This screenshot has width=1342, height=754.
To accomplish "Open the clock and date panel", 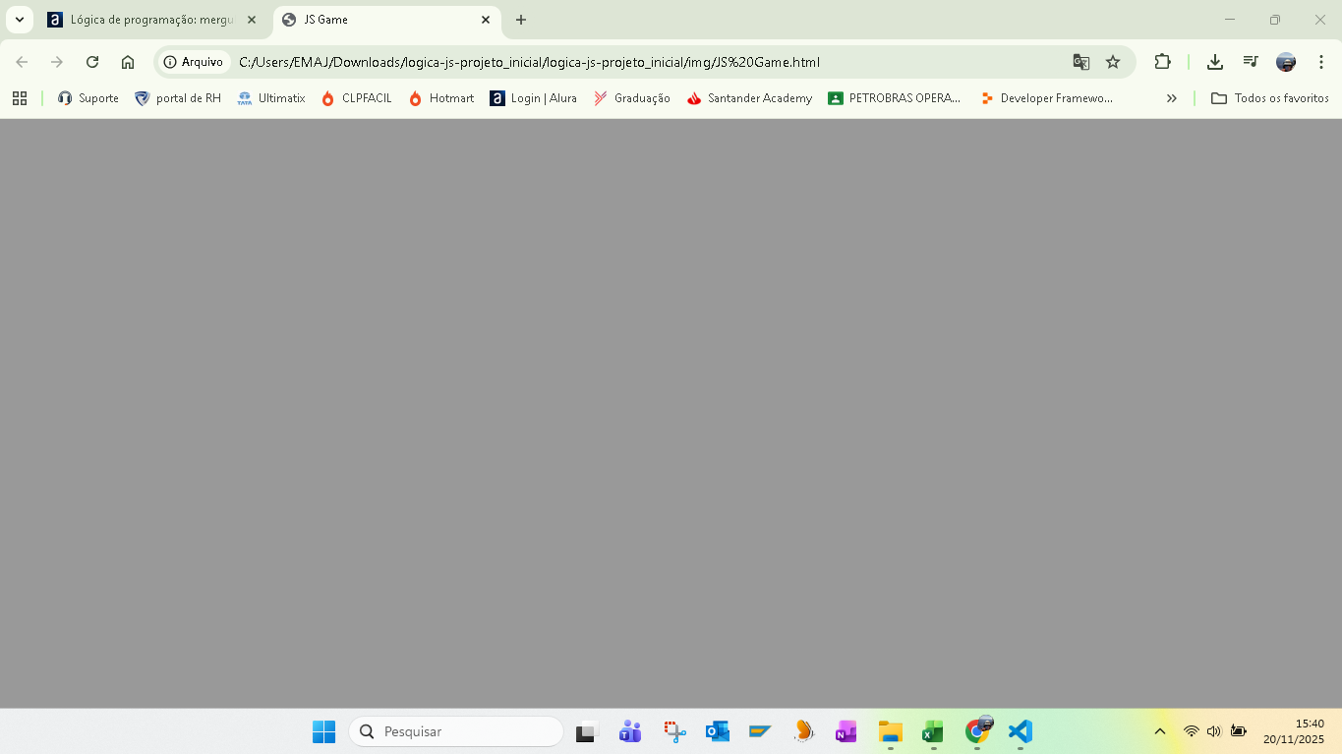I will pyautogui.click(x=1294, y=731).
